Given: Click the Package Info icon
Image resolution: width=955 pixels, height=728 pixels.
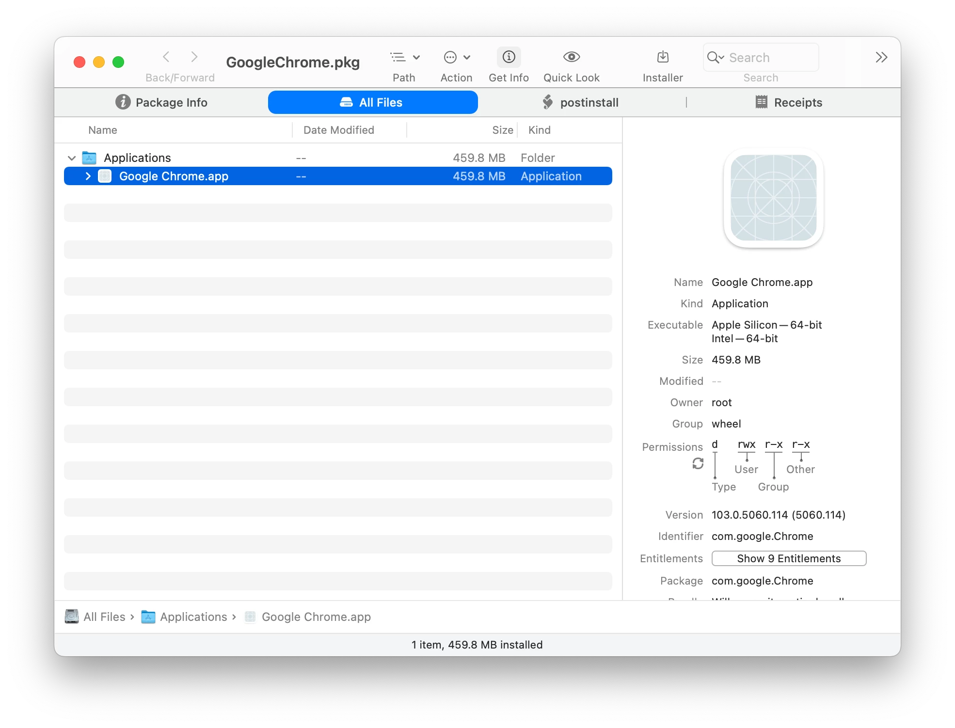Looking at the screenshot, I should pyautogui.click(x=123, y=102).
